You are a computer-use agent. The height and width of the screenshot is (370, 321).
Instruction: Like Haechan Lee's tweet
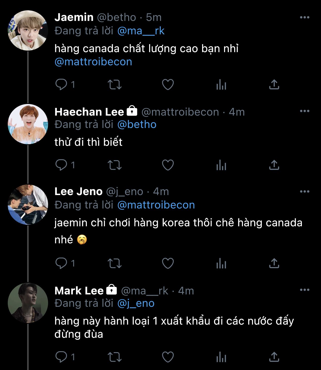(168, 165)
